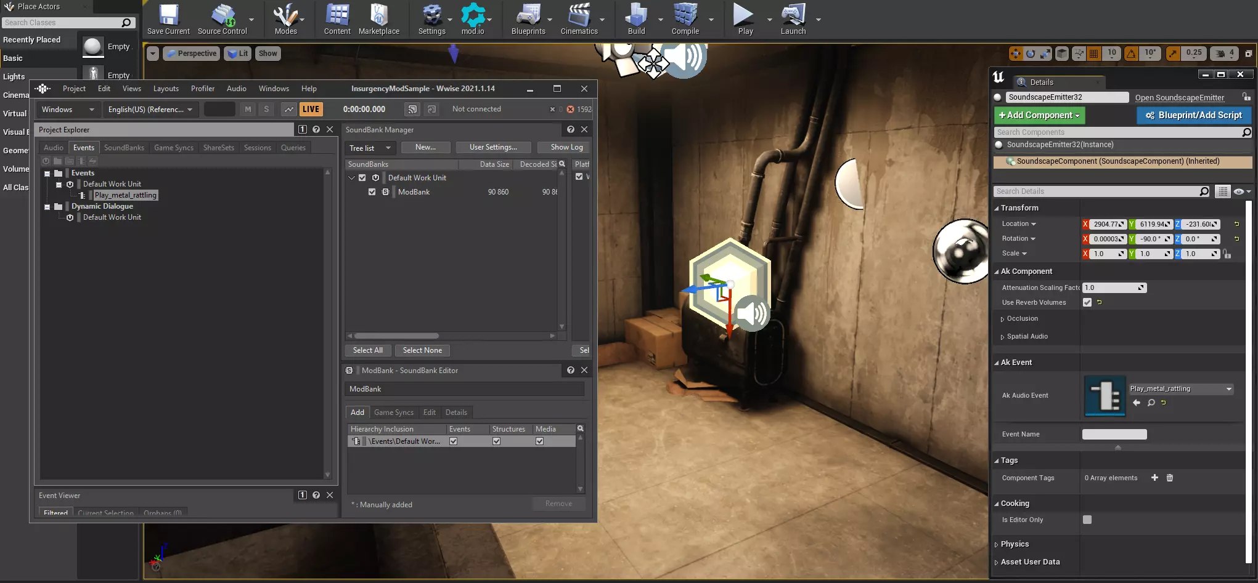This screenshot has width=1258, height=583.
Task: Switch to the SoundBanks tab in Project Explorer
Action: [x=124, y=148]
